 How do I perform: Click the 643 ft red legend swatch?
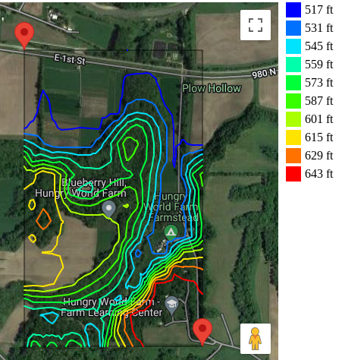coord(293,174)
